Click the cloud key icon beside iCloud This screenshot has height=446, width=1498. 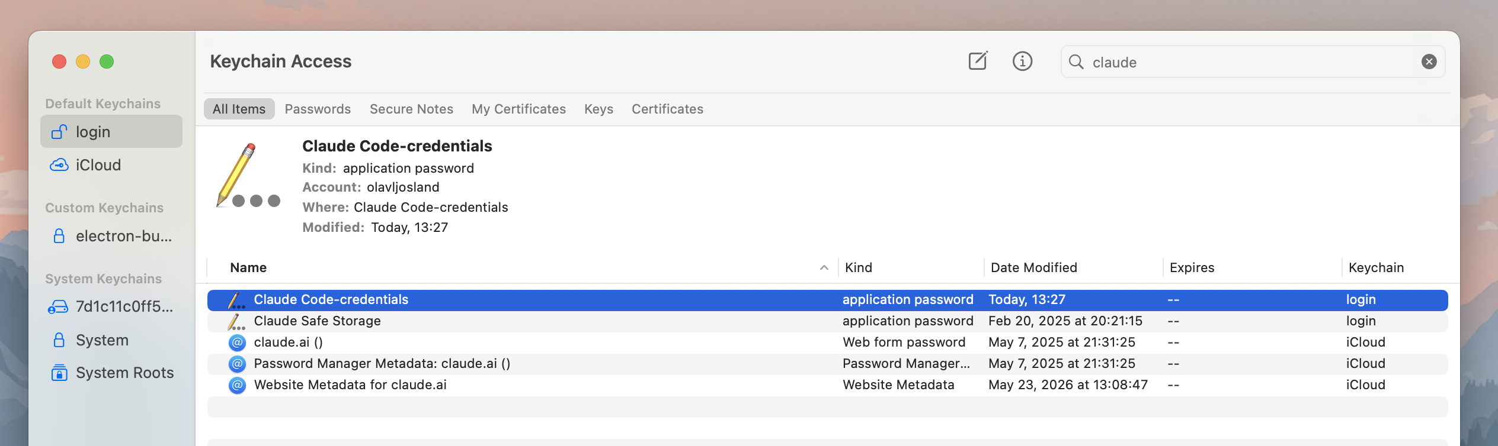(x=59, y=164)
